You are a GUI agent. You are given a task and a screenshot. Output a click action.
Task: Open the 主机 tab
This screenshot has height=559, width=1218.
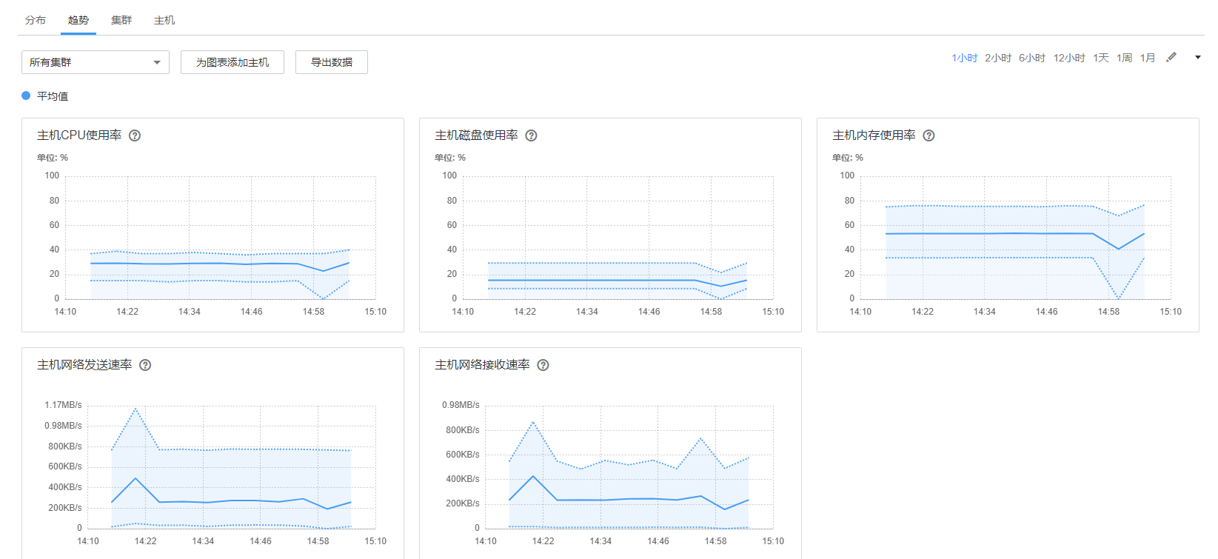pos(164,20)
